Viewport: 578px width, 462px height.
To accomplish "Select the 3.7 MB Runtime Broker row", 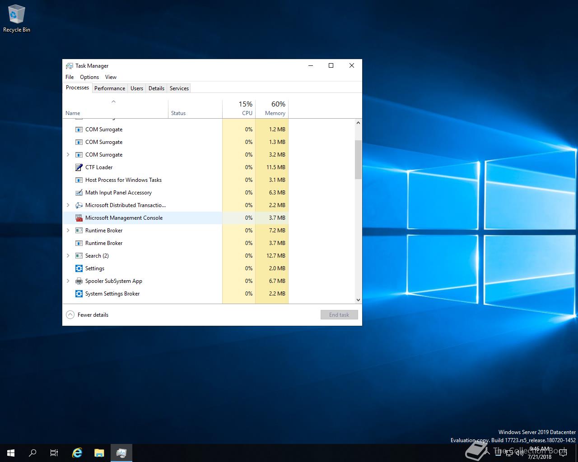I will click(x=175, y=243).
